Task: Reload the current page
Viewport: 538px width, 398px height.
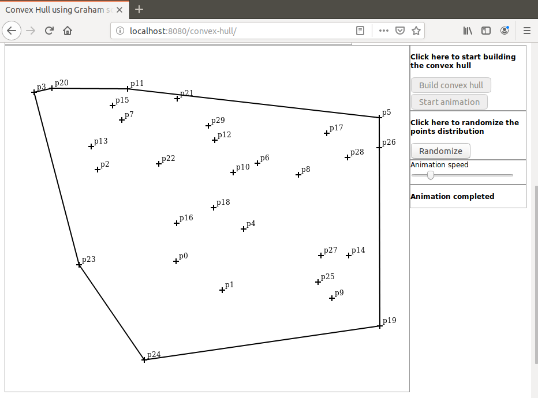Action: click(49, 31)
